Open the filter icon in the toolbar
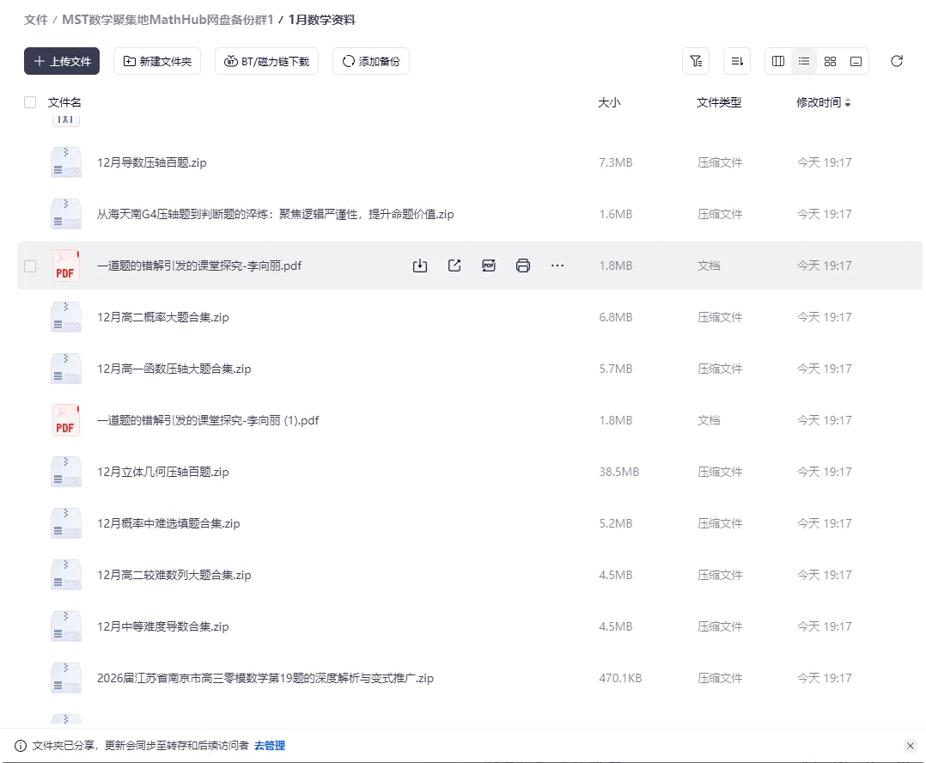This screenshot has height=763, width=926. pos(696,61)
